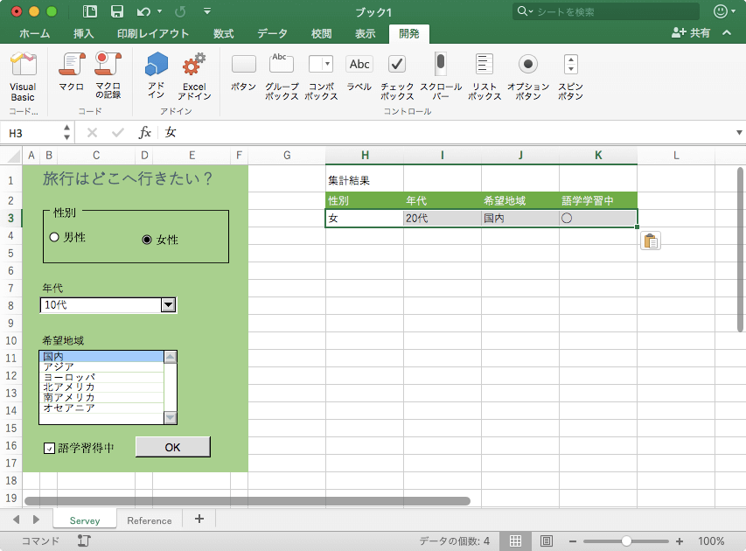Insert a コンボボックス control
Viewport: 746px width, 551px height.
[321, 76]
